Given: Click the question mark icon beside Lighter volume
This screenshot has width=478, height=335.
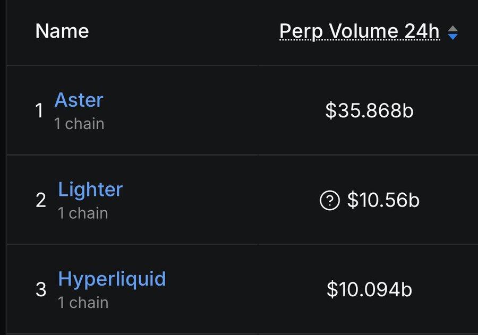Looking at the screenshot, I should 329,200.
